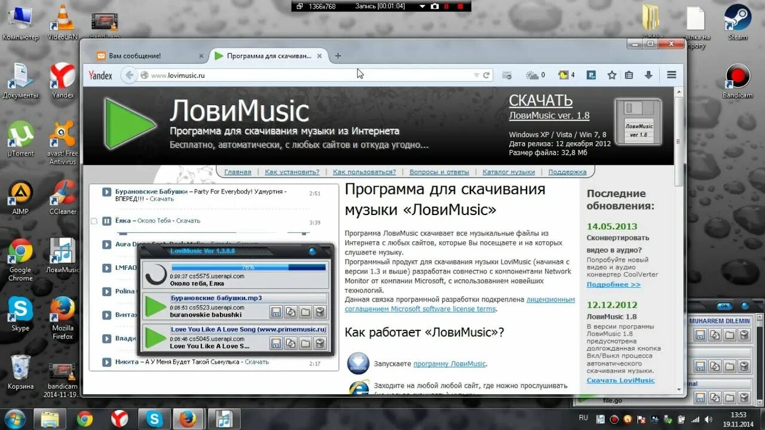
Task: Play the LMFAO track in the list
Action: pyautogui.click(x=107, y=268)
